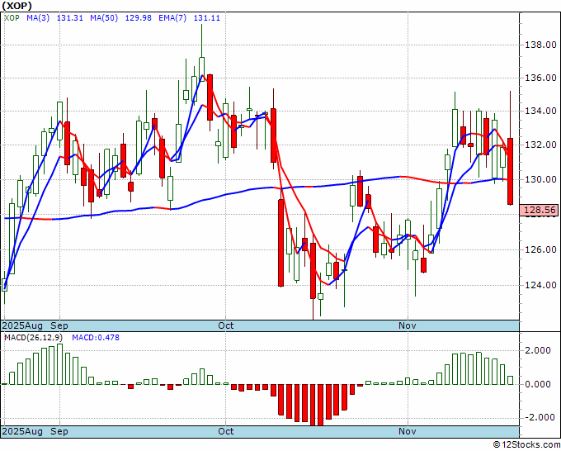Click the 130.00 price axis label
This screenshot has height=451, width=561.
click(x=540, y=179)
